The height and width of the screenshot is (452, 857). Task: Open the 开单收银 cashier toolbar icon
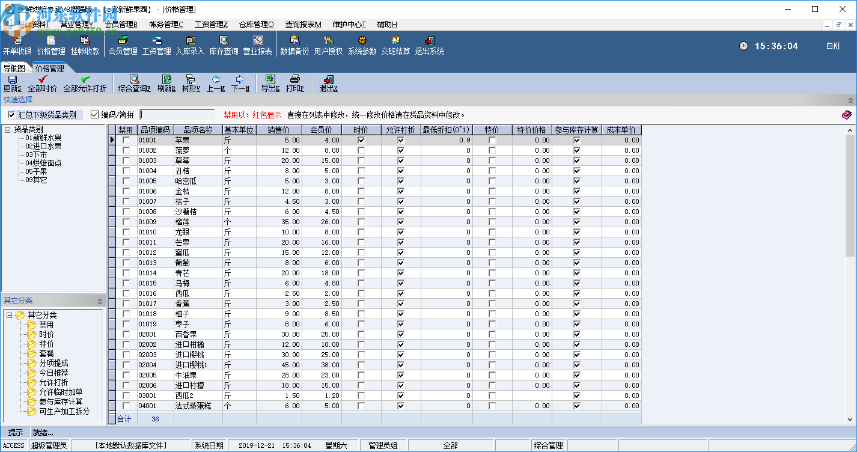click(17, 45)
